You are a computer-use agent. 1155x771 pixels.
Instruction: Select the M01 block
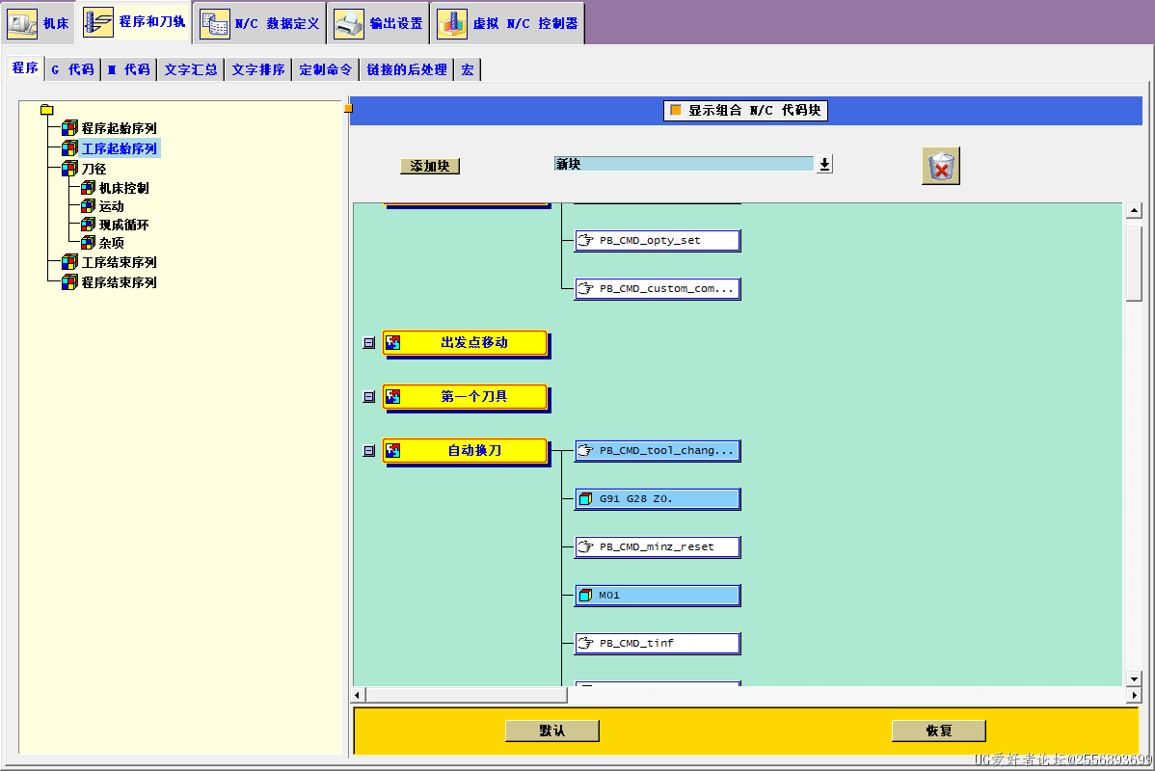[658, 595]
